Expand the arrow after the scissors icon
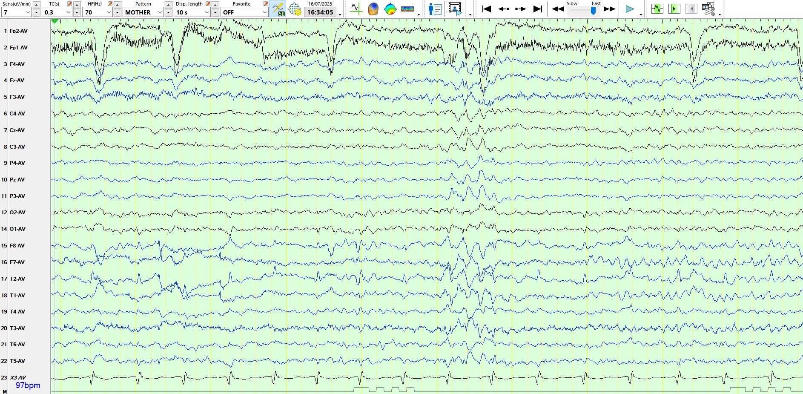This screenshot has width=803, height=394. click(x=720, y=14)
